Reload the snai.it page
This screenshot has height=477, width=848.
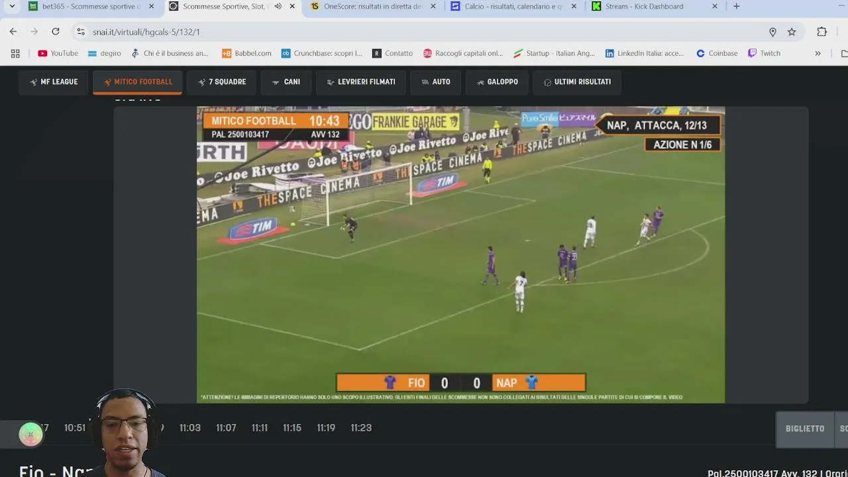(x=56, y=32)
